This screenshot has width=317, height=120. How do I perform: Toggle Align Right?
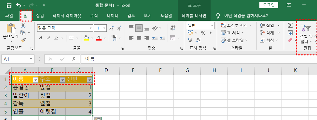pyautogui.click(x=147, y=38)
